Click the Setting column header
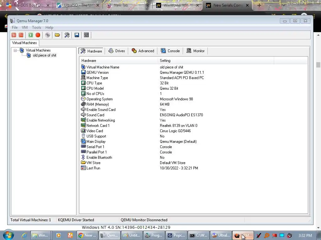This screenshot has height=240, width=321. 216,61
